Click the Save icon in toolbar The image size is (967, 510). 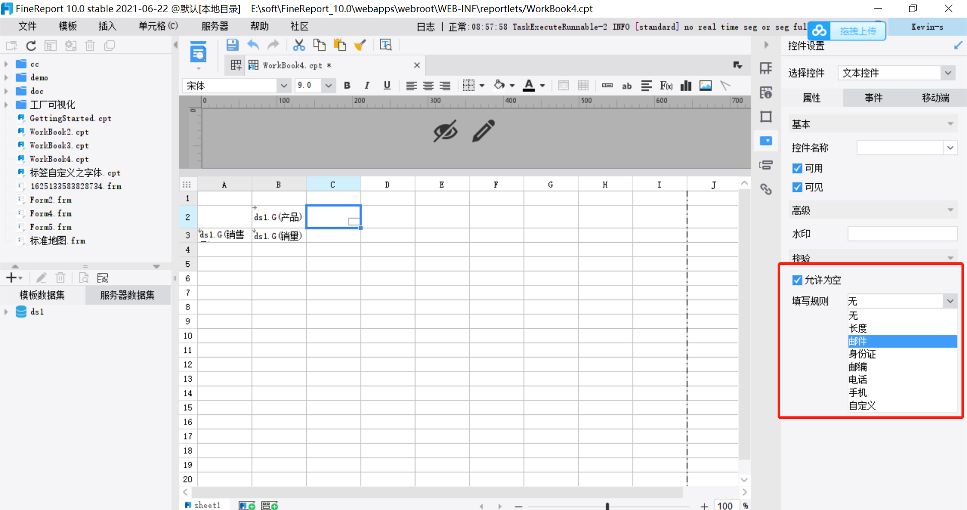pos(232,45)
